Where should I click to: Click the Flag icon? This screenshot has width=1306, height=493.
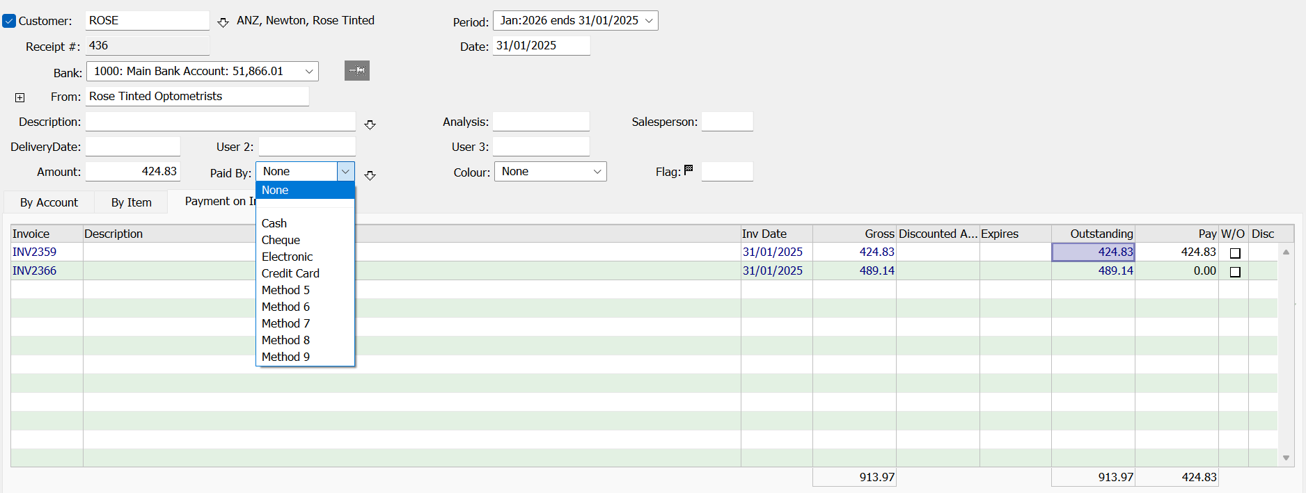(x=689, y=170)
